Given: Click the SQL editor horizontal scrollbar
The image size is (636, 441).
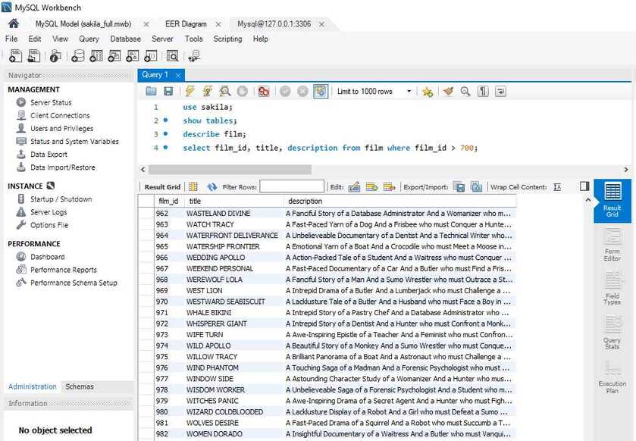Looking at the screenshot, I should click(230, 169).
